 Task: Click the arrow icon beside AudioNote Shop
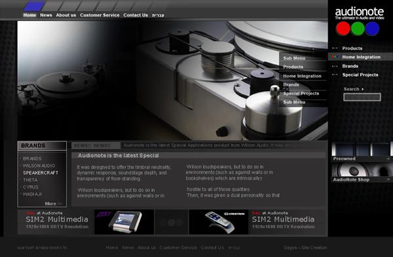(388, 179)
